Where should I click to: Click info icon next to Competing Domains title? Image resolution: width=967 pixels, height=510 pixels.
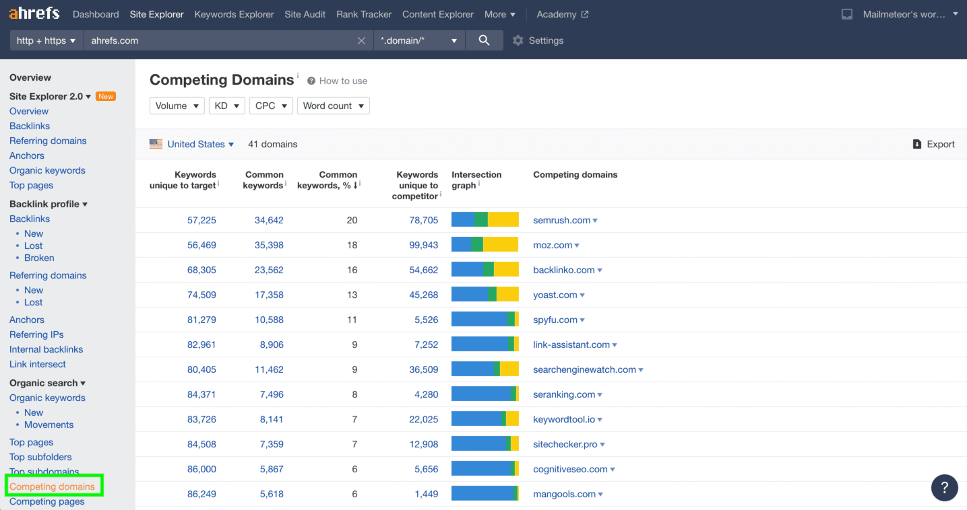tap(298, 75)
